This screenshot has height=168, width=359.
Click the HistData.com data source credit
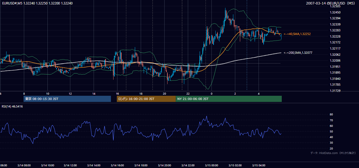(333, 153)
